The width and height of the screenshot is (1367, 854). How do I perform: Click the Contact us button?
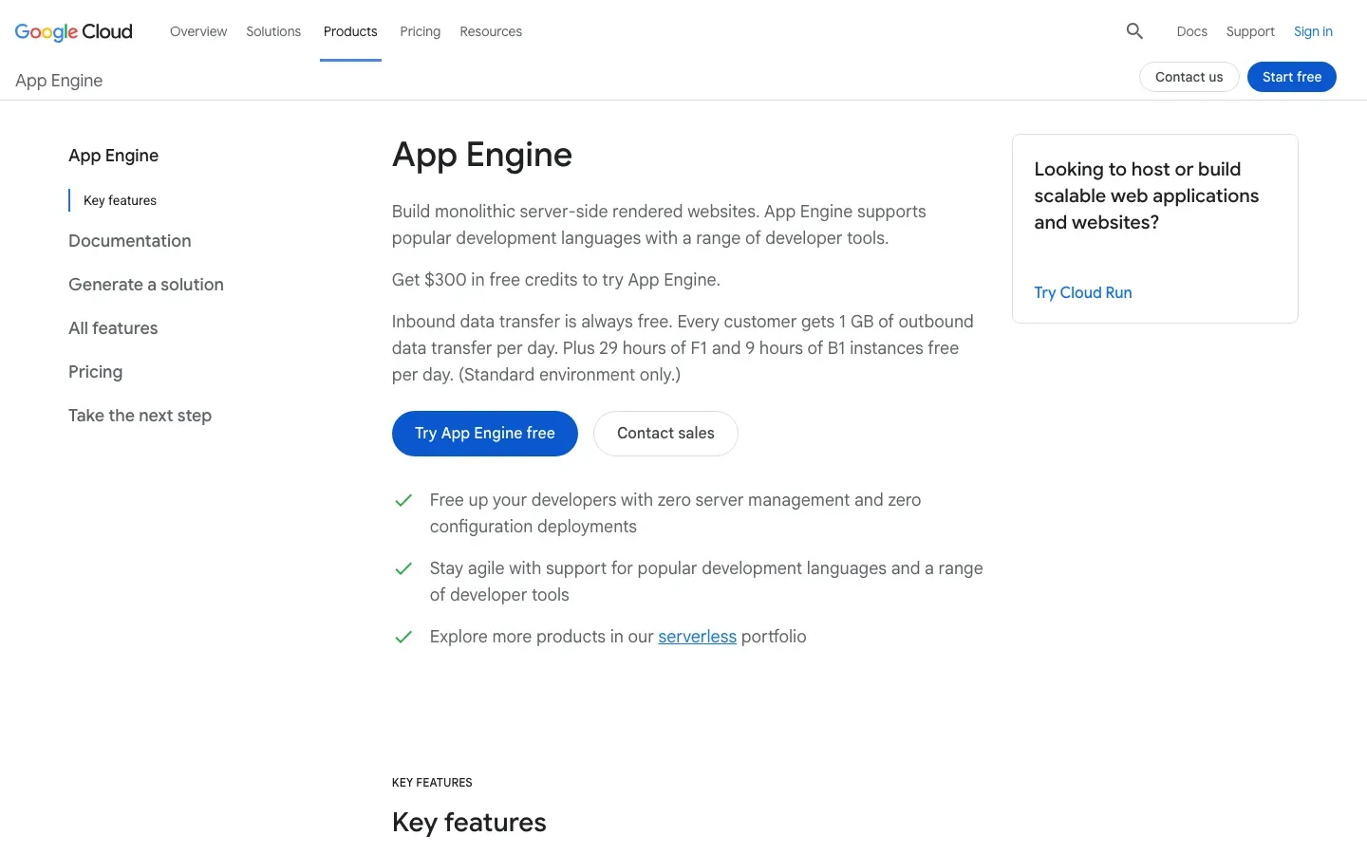coord(1189,77)
